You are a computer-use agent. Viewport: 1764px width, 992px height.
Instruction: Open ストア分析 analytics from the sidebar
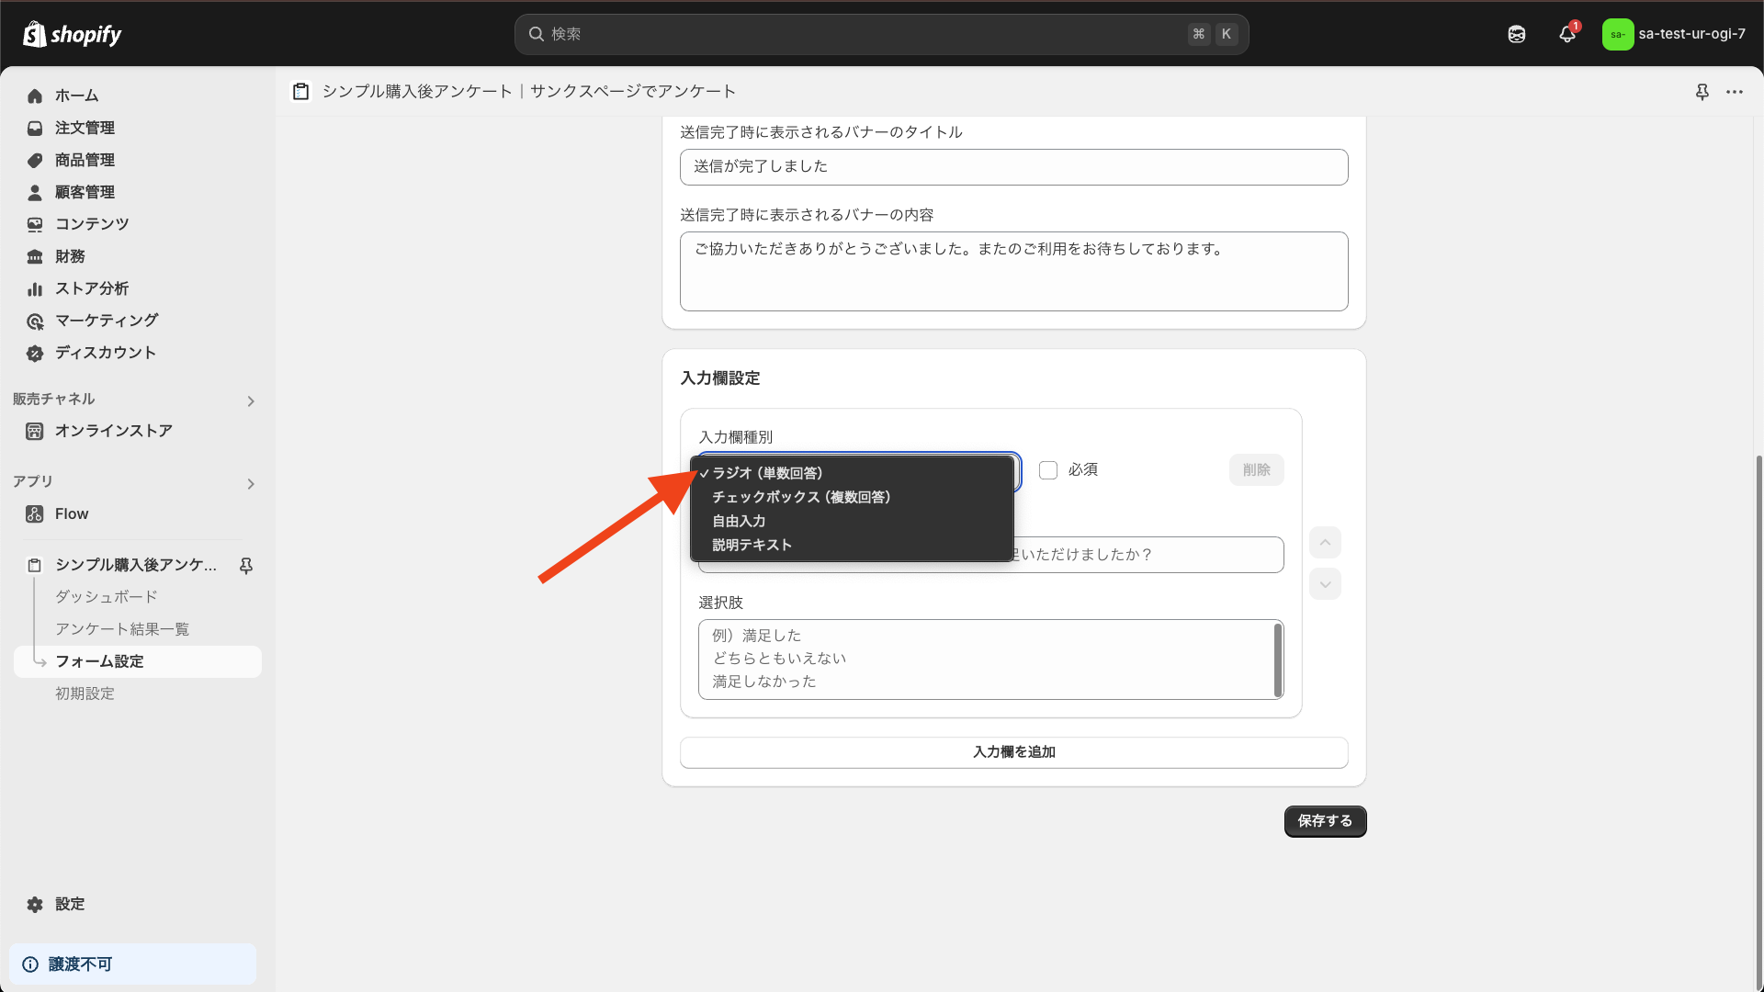tap(91, 288)
